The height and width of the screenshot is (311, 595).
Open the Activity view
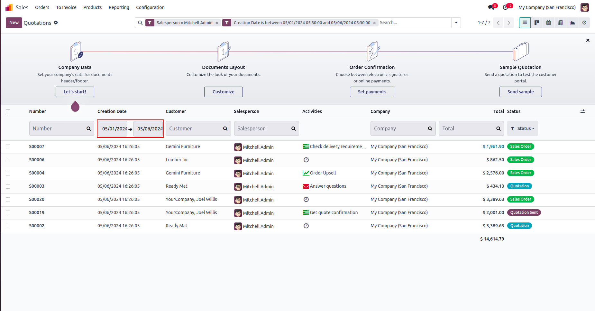[584, 23]
